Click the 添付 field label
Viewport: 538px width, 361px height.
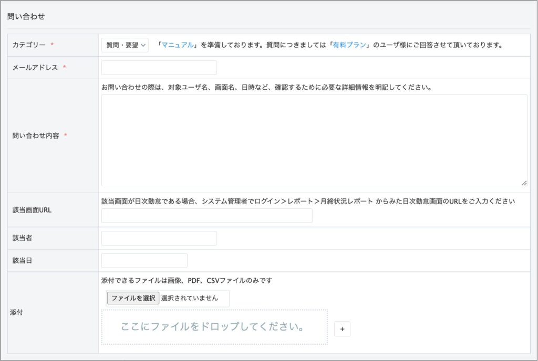[17, 312]
